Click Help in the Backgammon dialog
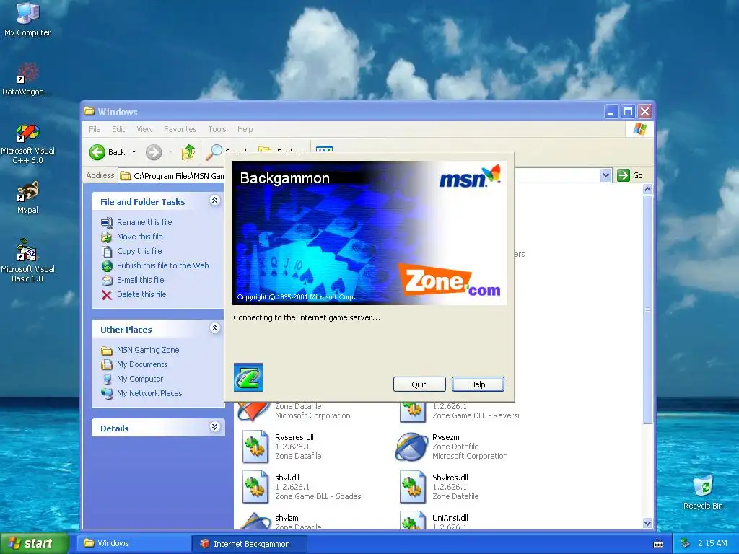Screen dimensions: 739x554 click(x=478, y=384)
